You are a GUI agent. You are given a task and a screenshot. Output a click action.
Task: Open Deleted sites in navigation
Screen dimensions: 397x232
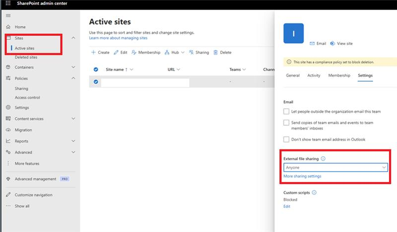pyautogui.click(x=26, y=57)
